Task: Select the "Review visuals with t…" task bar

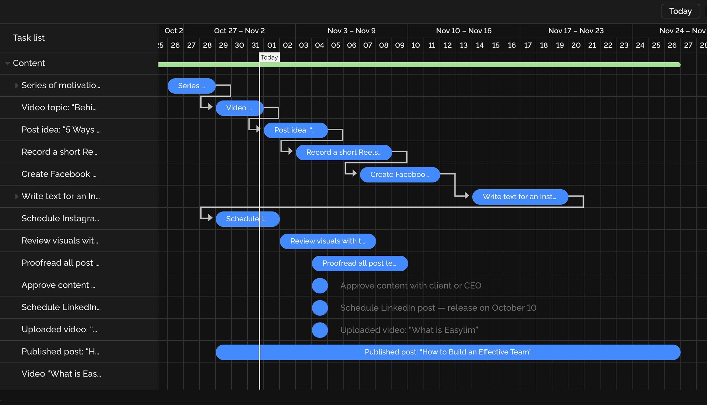Action: point(328,241)
